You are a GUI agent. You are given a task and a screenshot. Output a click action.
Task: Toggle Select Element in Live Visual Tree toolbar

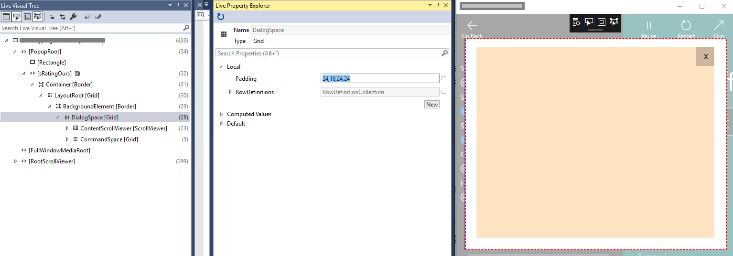[17, 17]
